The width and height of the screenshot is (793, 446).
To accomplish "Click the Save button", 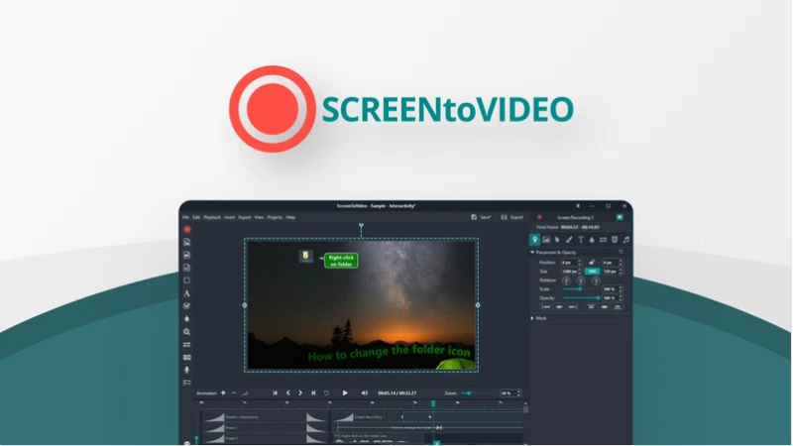I will point(482,216).
